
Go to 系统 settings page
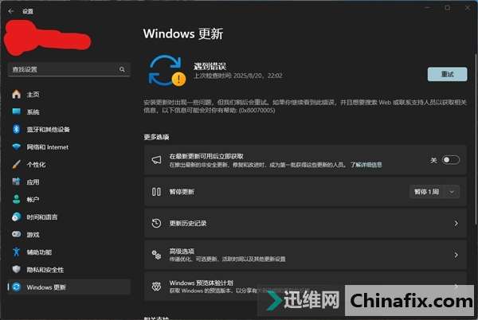coord(69,111)
